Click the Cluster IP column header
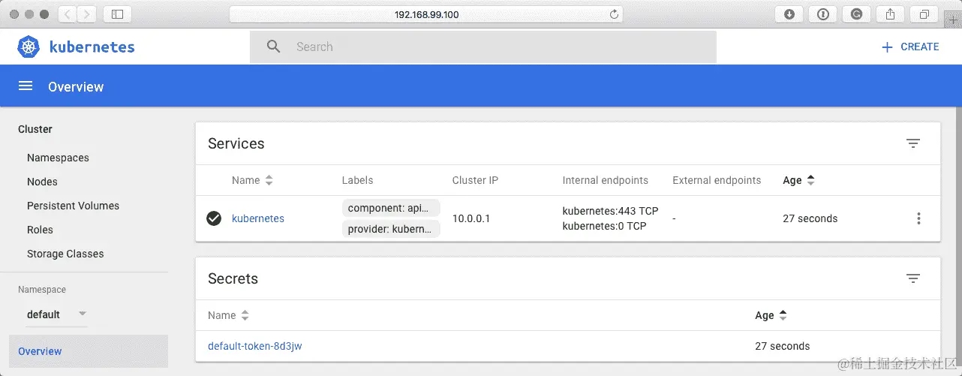The width and height of the screenshot is (962, 376). [x=475, y=180]
